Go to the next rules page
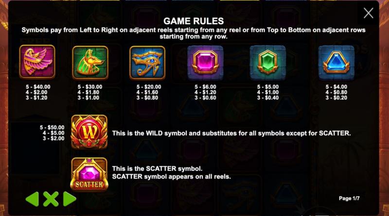The image size is (389, 216). pos(70,199)
